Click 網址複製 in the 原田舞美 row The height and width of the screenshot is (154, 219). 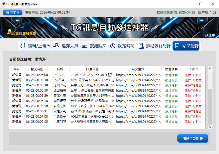coord(171,91)
